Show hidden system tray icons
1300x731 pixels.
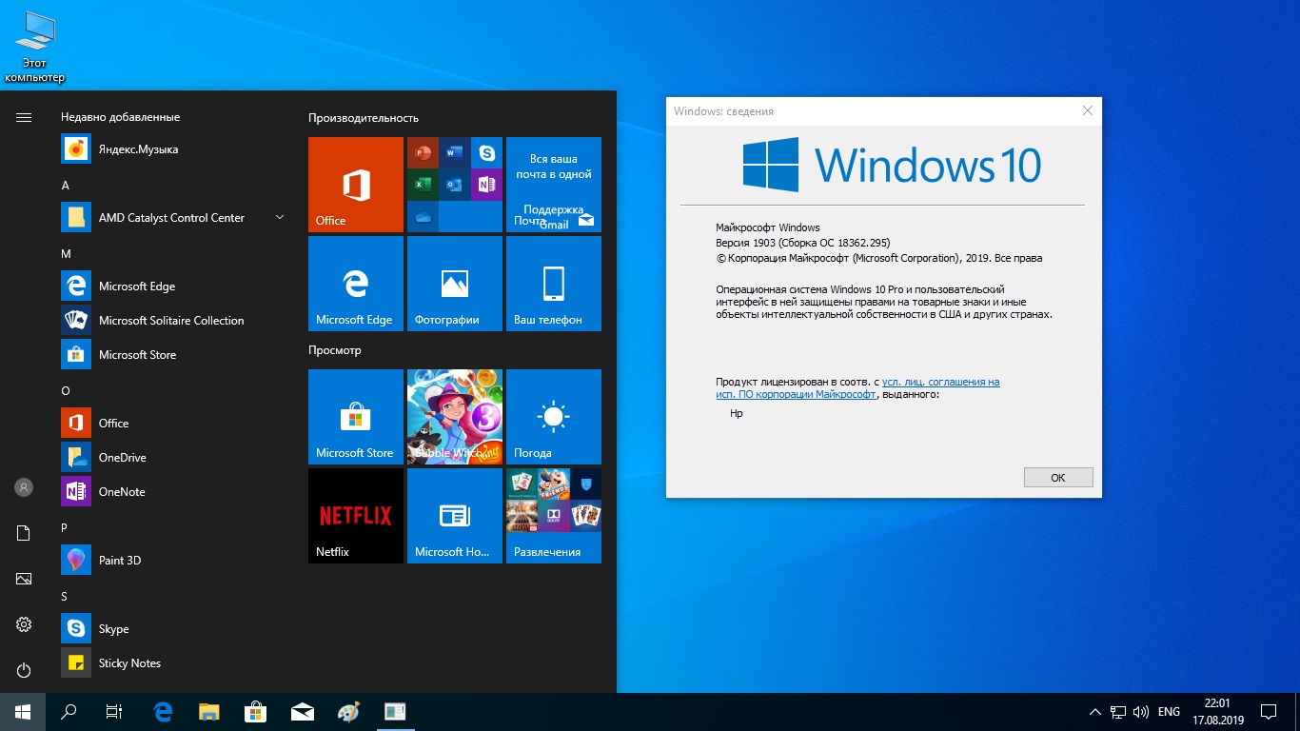[x=1094, y=712]
